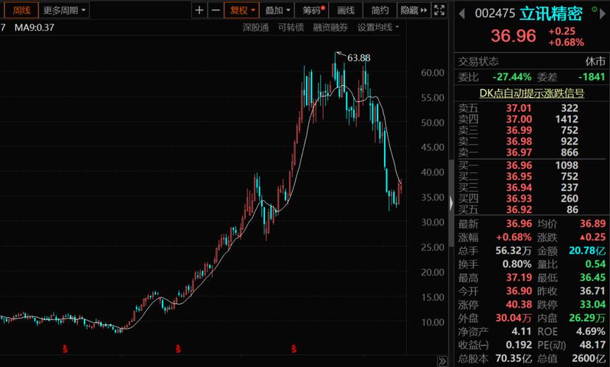Enter fullscreen chart view
The width and height of the screenshot is (610, 367).
point(439,10)
